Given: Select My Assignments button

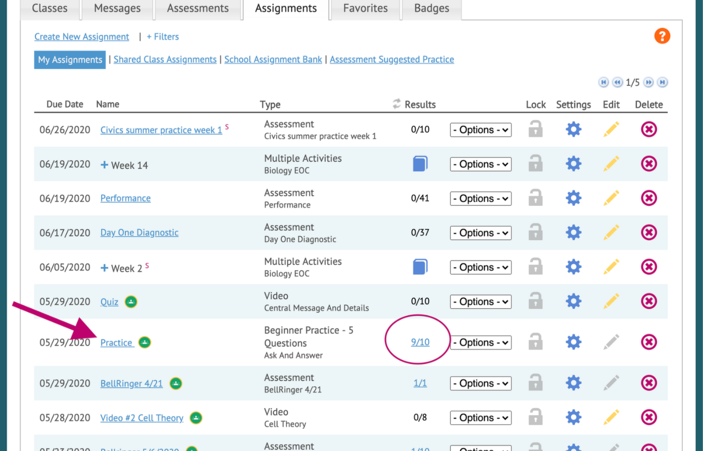Looking at the screenshot, I should pos(70,60).
